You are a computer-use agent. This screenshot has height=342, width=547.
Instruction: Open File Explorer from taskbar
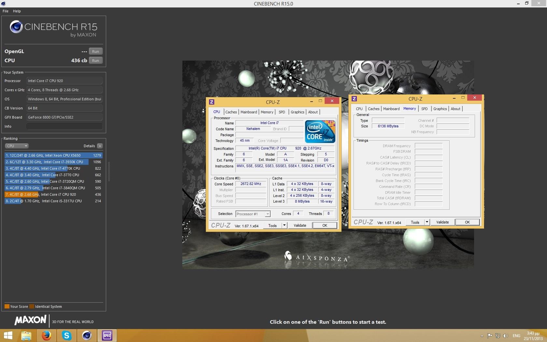point(26,335)
